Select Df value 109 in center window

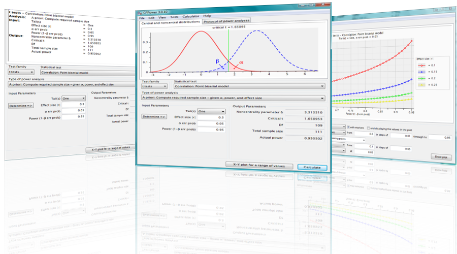point(304,125)
